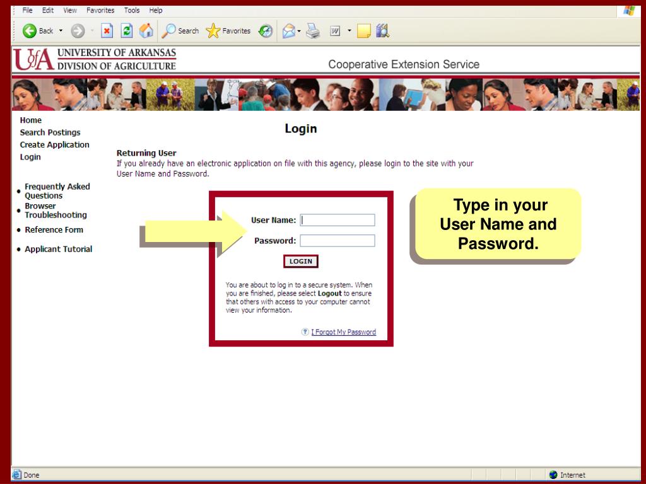646x484 pixels.
Task: Expand the Mail dropdown arrow
Action: 299,31
